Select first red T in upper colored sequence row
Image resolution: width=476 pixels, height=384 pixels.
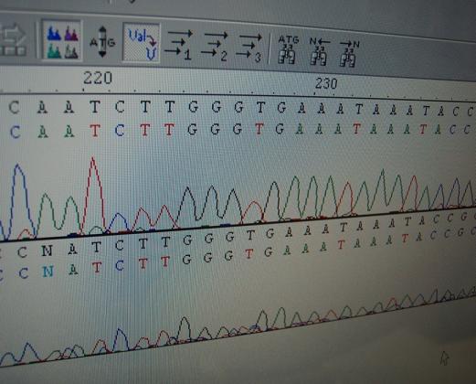tap(95, 131)
